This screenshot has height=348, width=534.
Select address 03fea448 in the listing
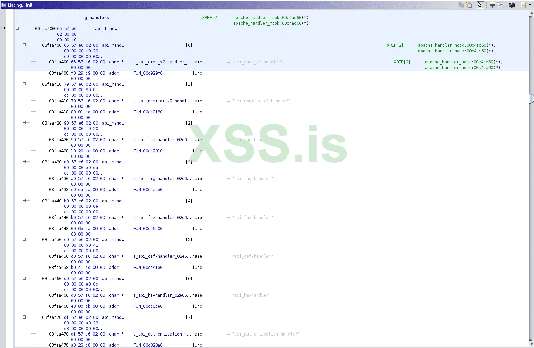tap(59, 229)
